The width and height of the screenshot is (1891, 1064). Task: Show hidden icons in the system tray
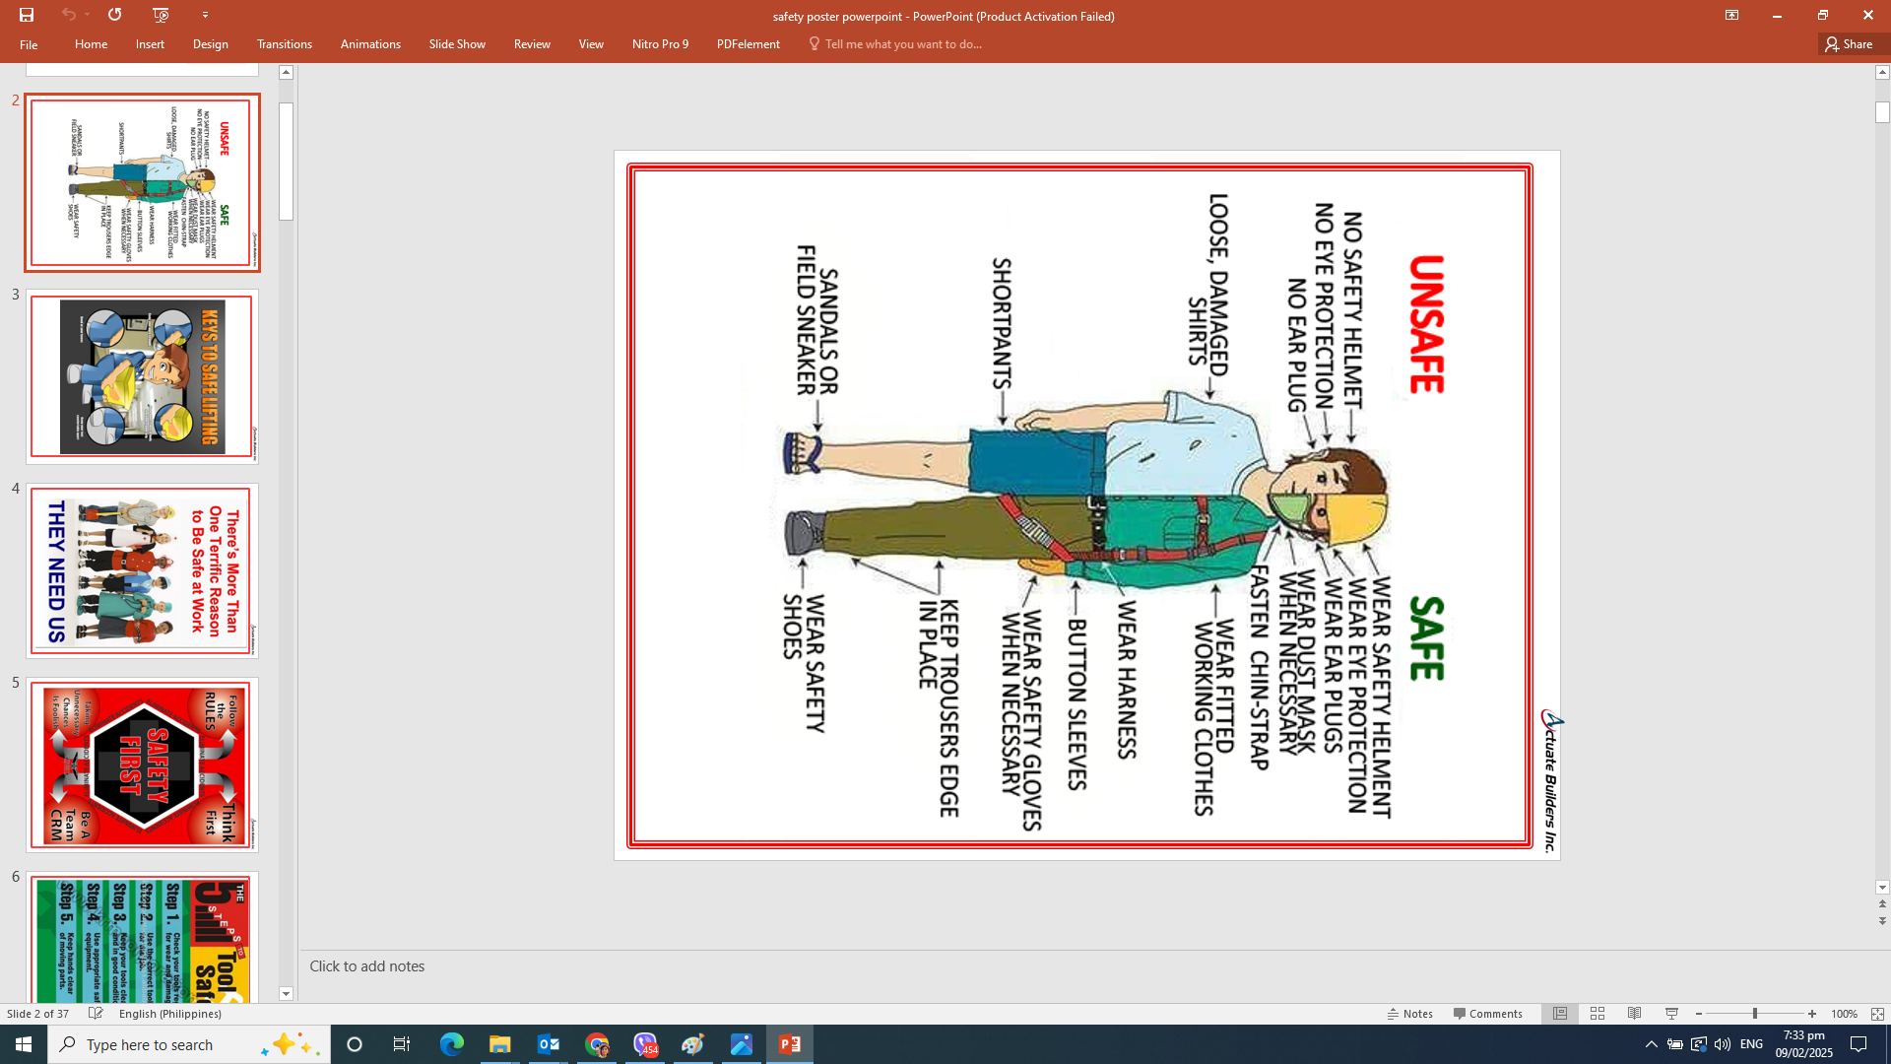(x=1650, y=1044)
